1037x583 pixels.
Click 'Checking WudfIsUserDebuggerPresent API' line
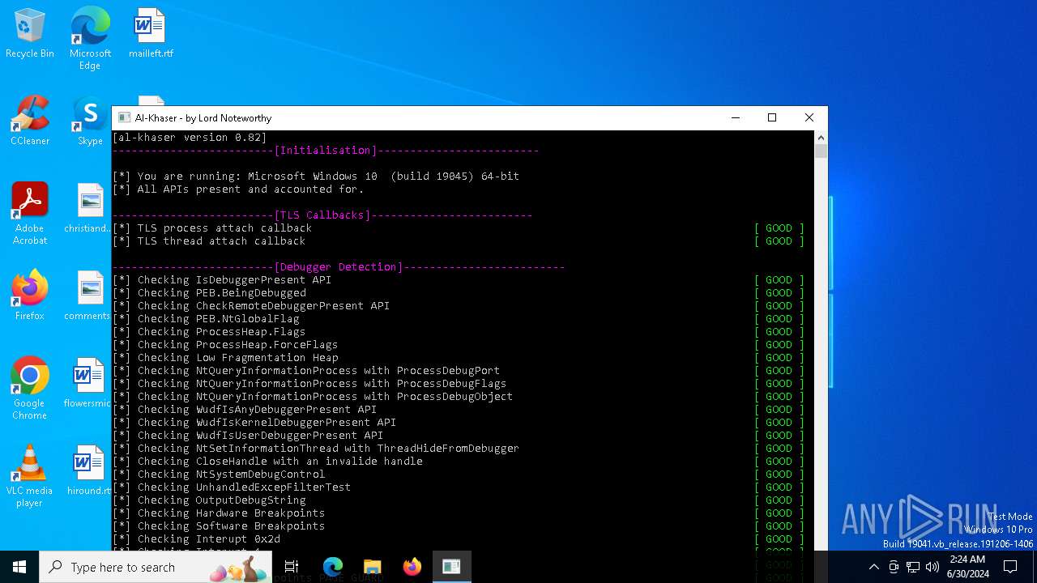(x=248, y=436)
